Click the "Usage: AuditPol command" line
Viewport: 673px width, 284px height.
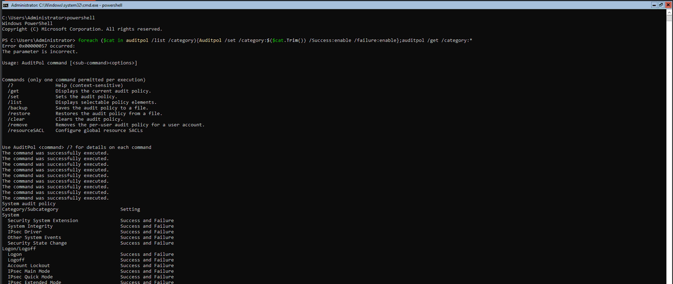(70, 63)
